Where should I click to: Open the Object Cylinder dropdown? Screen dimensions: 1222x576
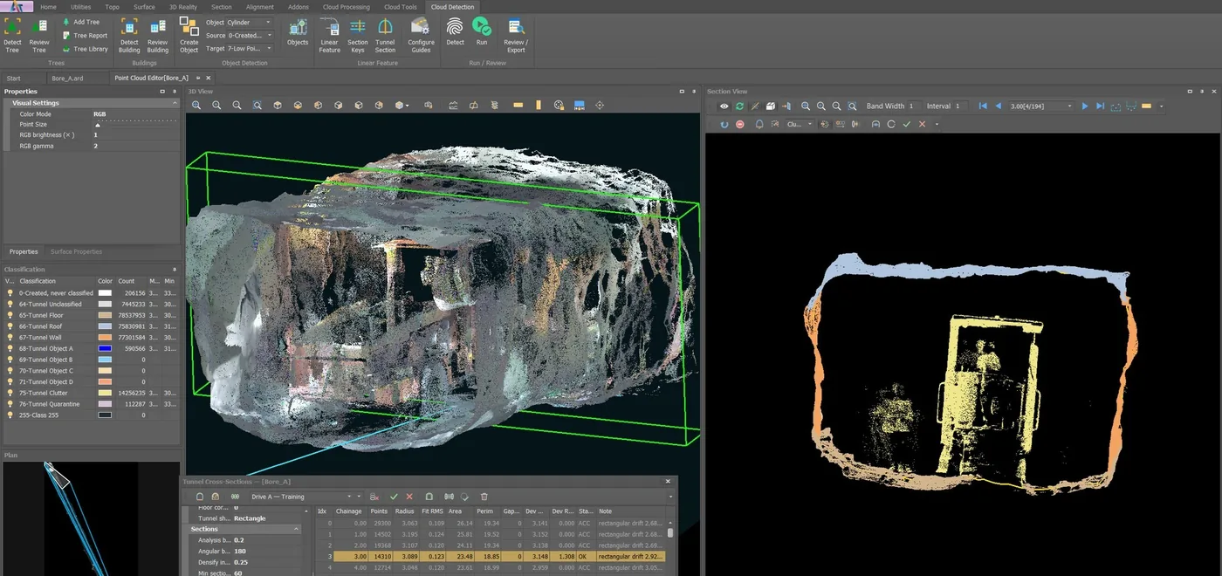tap(249, 23)
